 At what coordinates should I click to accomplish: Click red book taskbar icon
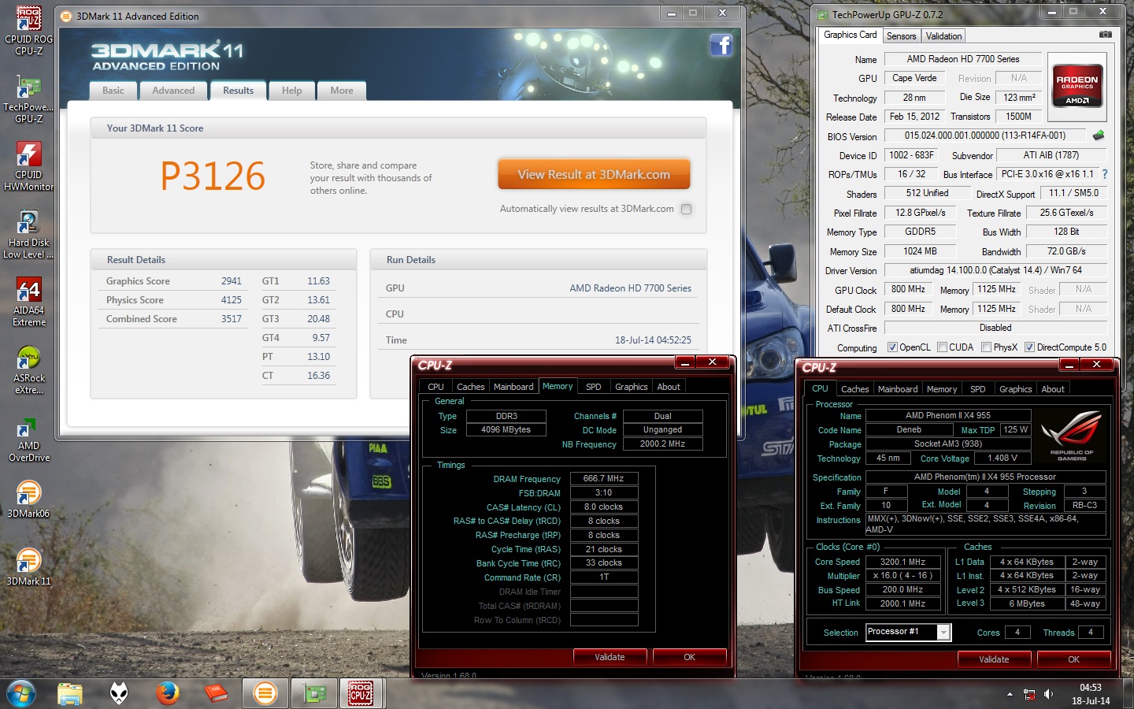pos(216,693)
